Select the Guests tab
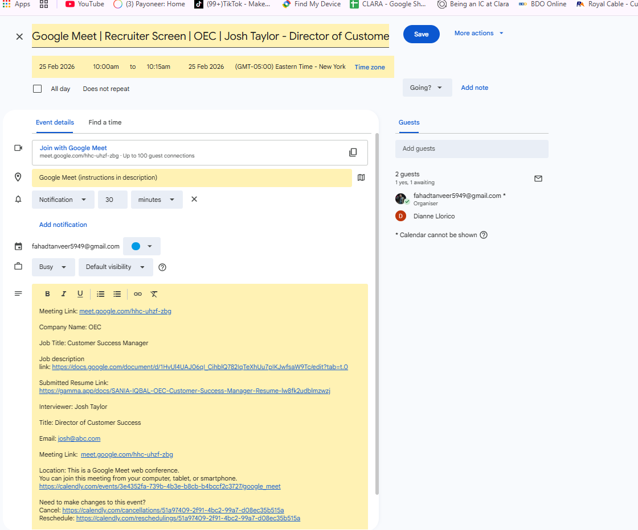Image resolution: width=638 pixels, height=530 pixels. tap(409, 123)
